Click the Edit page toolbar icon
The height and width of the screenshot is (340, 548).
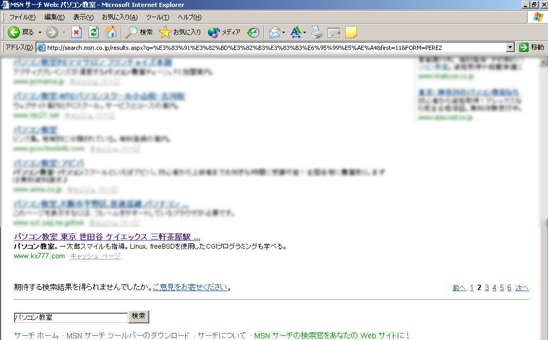pyautogui.click(x=333, y=32)
